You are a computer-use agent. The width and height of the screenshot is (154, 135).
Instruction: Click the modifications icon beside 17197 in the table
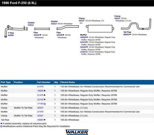tap(45, 104)
